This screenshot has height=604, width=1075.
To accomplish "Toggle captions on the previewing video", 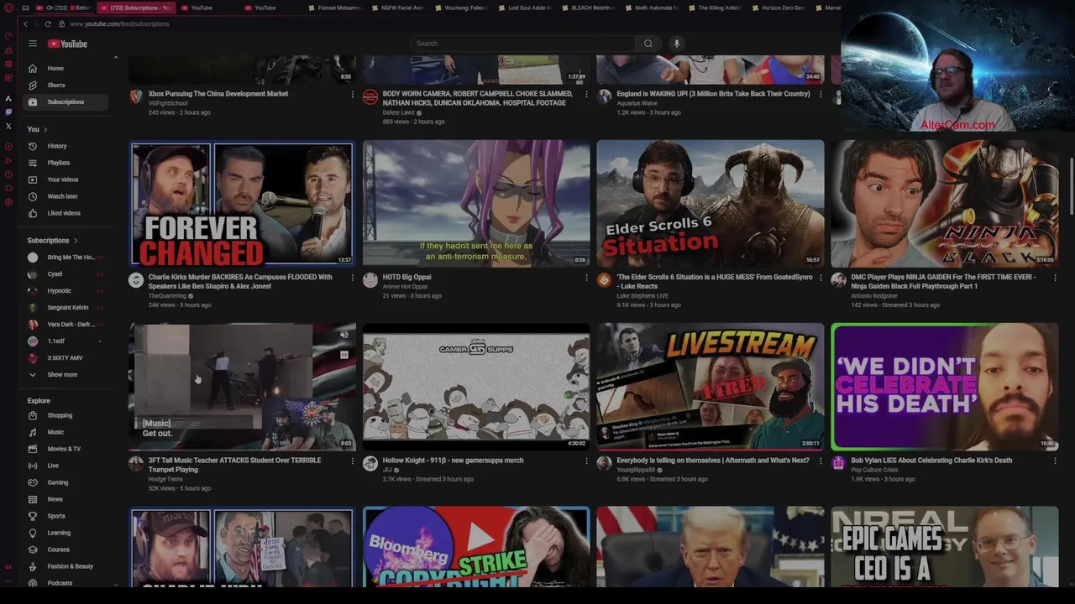I will [x=343, y=355].
